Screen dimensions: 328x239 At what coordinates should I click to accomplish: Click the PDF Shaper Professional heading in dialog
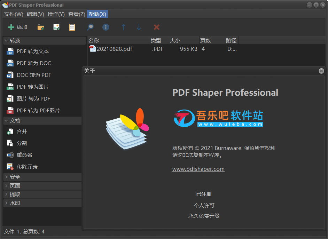pos(225,93)
